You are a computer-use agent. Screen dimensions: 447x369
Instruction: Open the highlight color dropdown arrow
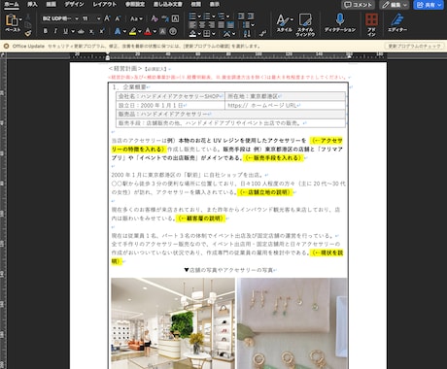pos(140,31)
